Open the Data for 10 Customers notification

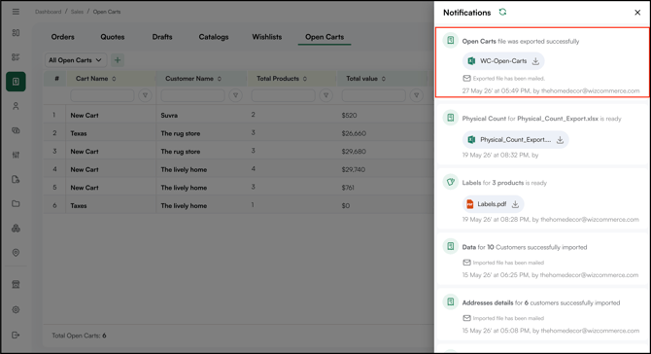542,259
